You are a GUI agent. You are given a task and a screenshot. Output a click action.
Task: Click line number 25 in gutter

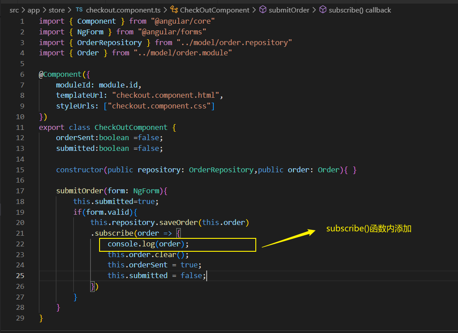(x=20, y=276)
